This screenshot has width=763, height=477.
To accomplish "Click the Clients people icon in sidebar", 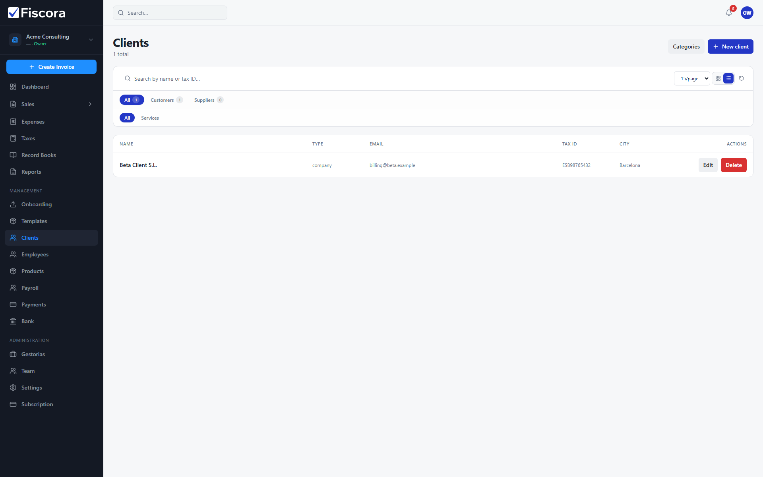I will click(x=13, y=238).
